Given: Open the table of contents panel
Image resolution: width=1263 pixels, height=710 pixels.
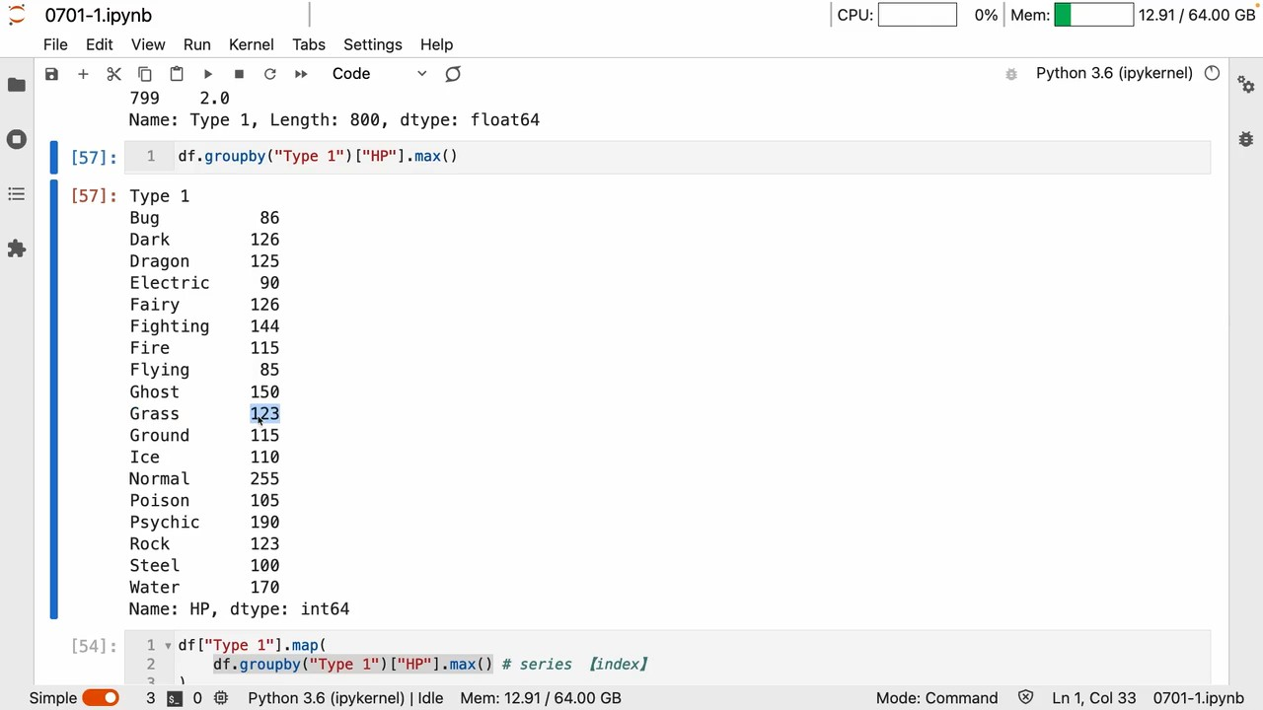Looking at the screenshot, I should [17, 194].
